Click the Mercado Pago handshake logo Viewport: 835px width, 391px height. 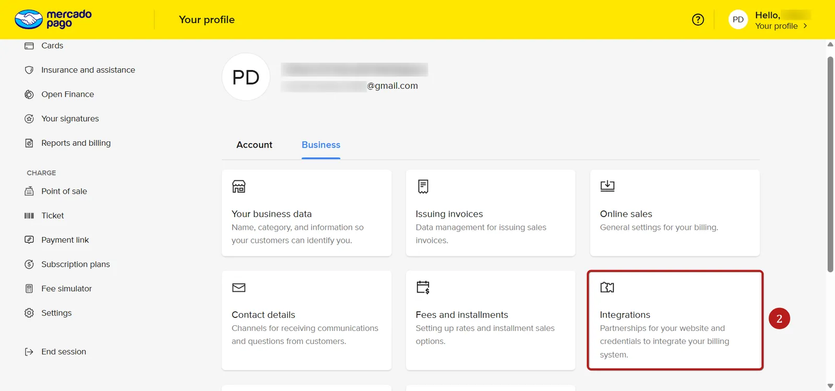coord(29,19)
